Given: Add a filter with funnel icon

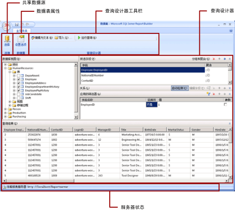Looking at the screenshot, I should click(x=208, y=94).
